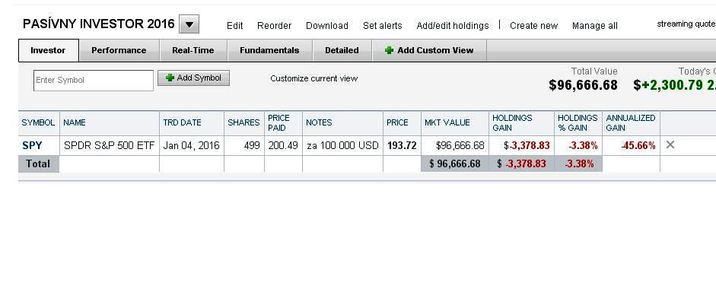Open the Edit portfolio link
Image resolution: width=716 pixels, height=292 pixels.
[234, 26]
